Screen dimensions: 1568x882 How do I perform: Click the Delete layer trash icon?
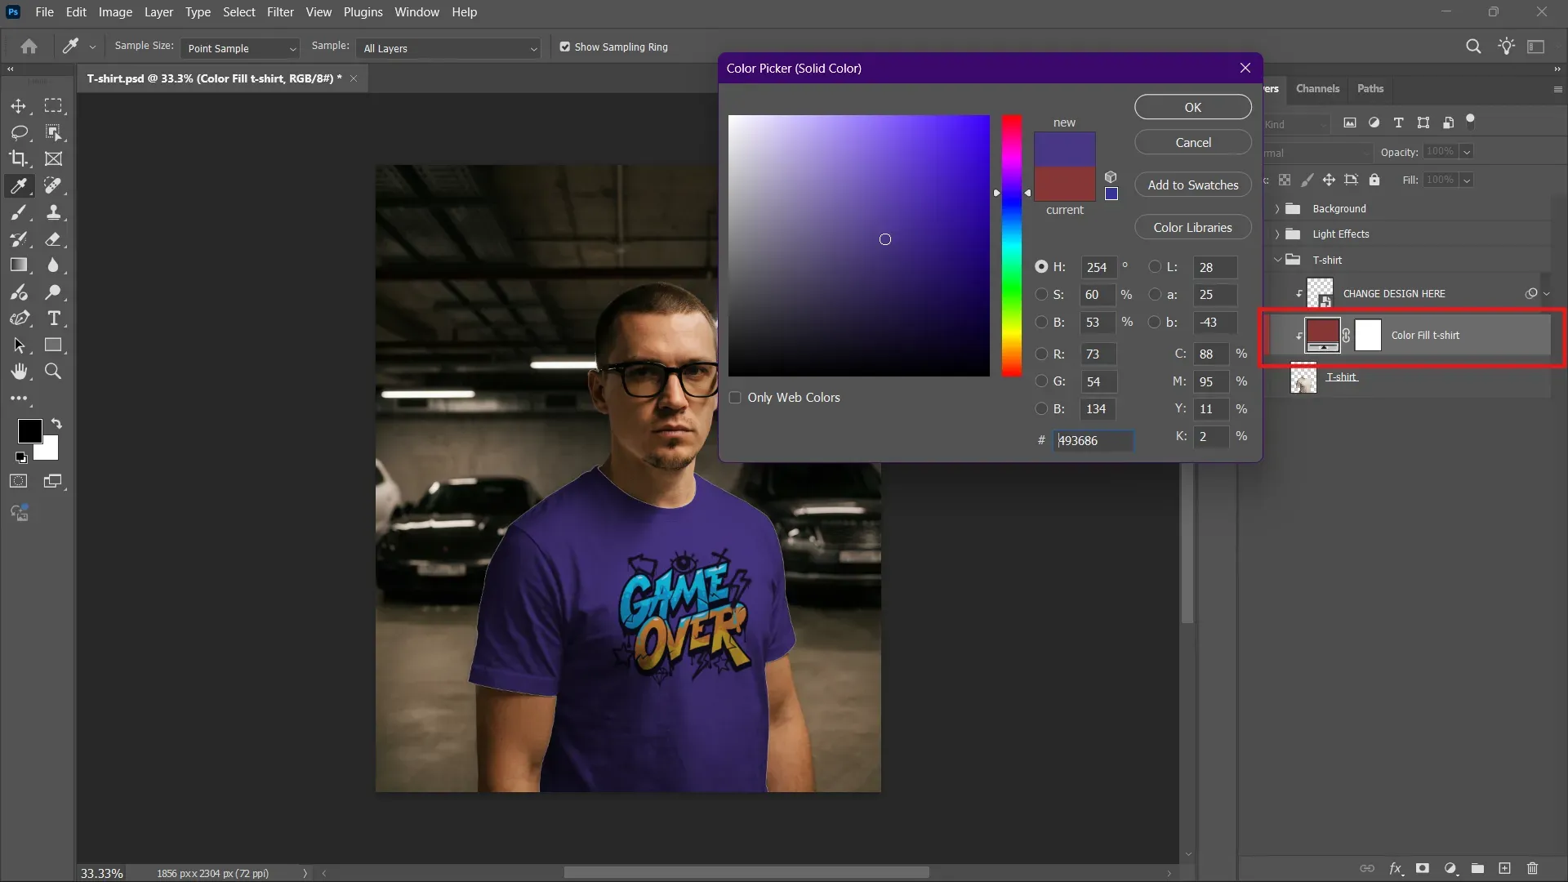(1532, 868)
